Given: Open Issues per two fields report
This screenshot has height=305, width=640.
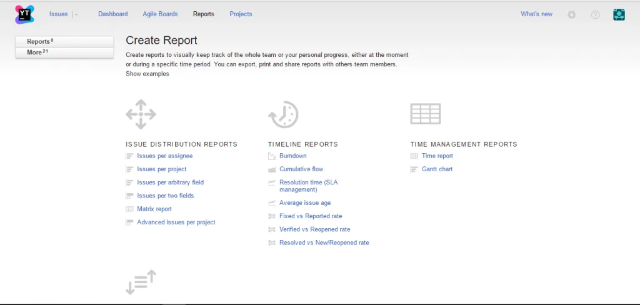Looking at the screenshot, I should pyautogui.click(x=165, y=196).
